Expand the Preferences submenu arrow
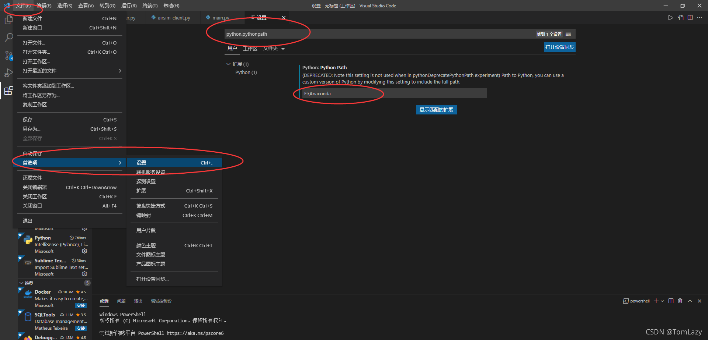The image size is (708, 340). [x=120, y=163]
